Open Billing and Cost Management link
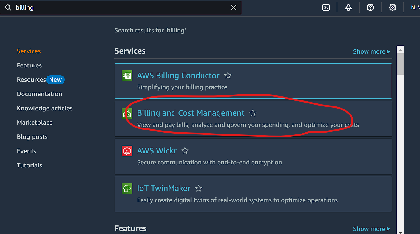Screen dimensions: 420x234 pos(191,113)
